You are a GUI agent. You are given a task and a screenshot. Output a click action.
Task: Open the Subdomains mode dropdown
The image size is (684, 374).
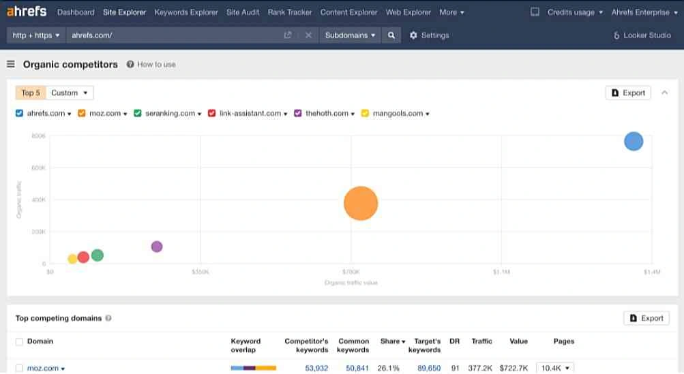pyautogui.click(x=350, y=35)
